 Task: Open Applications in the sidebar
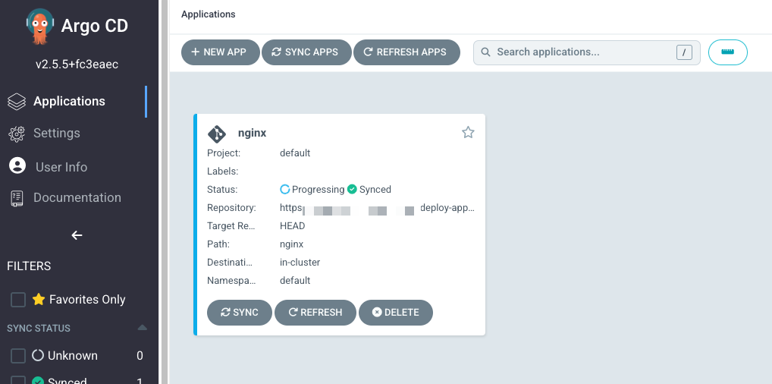point(69,101)
